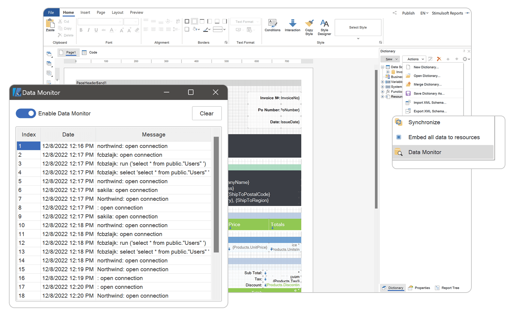512x317 pixels.
Task: Click the Data Monitor vertical scrollbar
Action: point(216,194)
